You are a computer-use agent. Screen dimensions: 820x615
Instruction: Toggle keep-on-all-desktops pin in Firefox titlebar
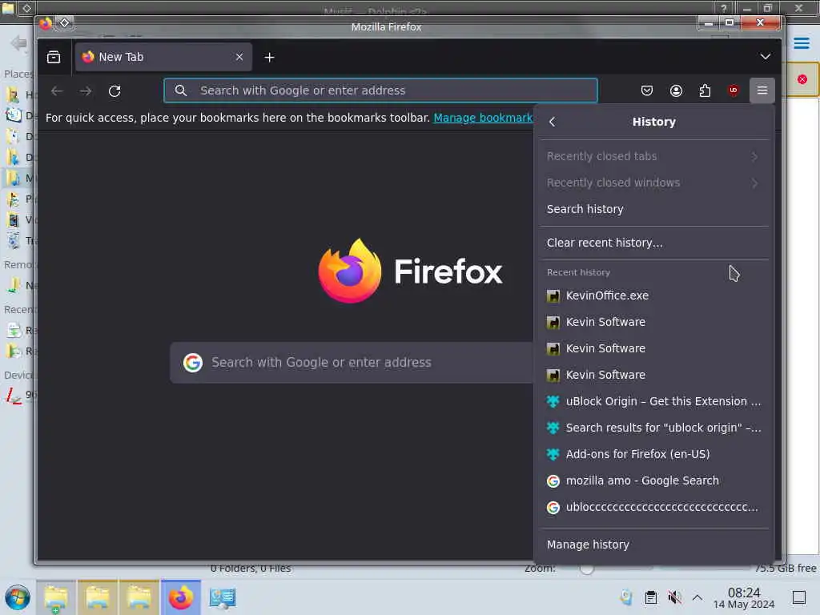point(65,23)
